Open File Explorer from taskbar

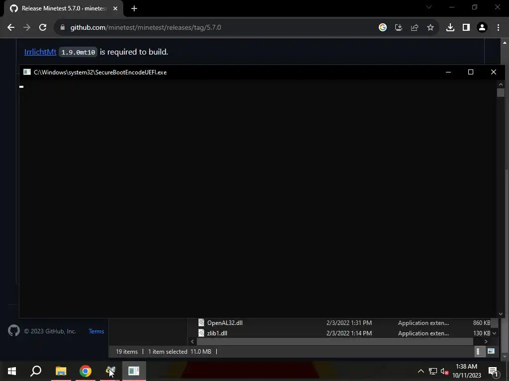pos(61,371)
